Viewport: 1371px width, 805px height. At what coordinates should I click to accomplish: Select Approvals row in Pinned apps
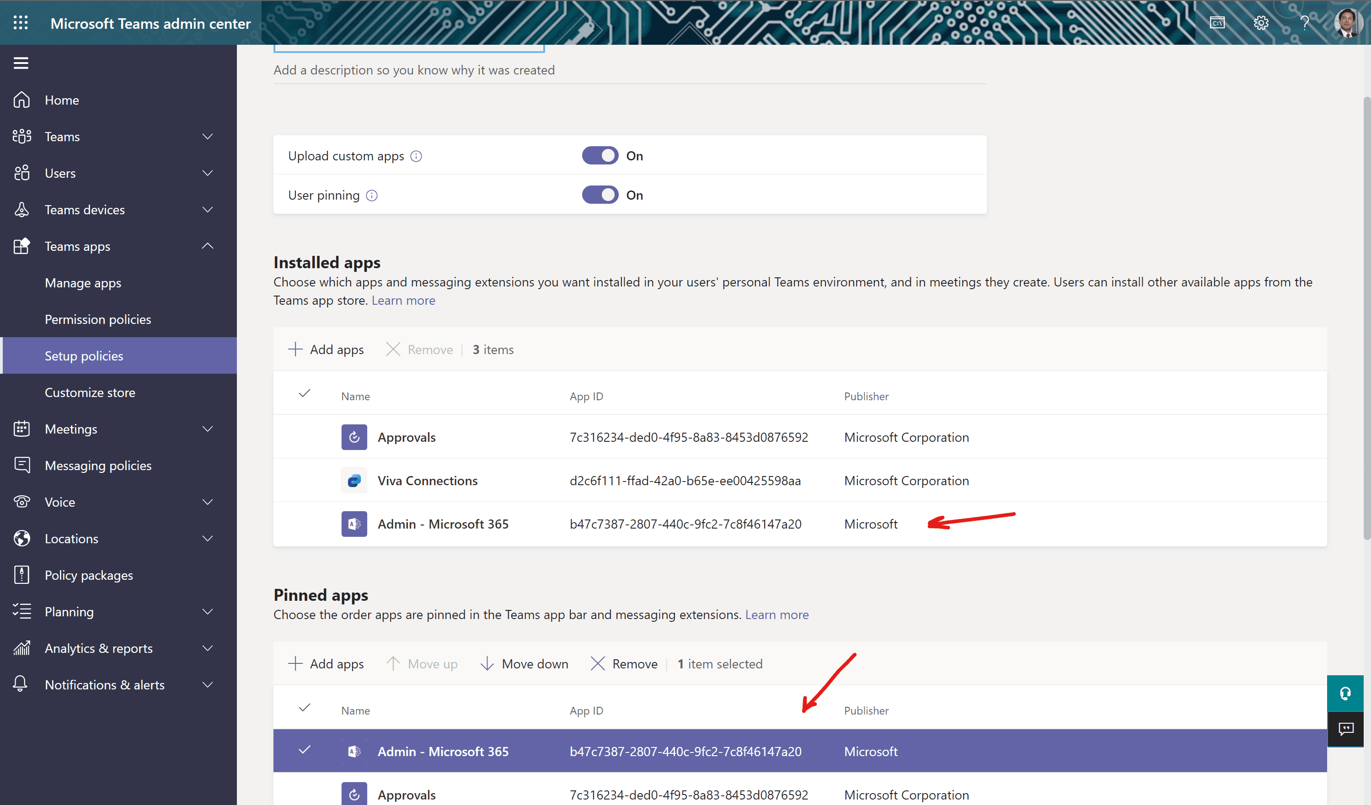click(x=800, y=789)
